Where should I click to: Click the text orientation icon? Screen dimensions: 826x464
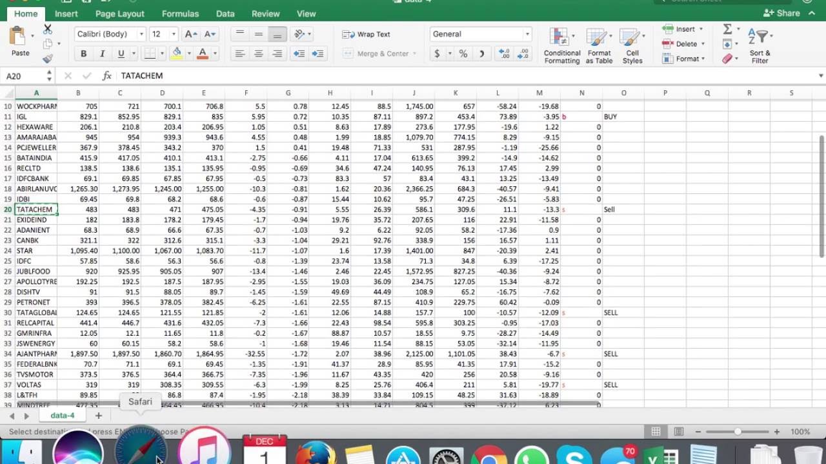click(x=299, y=34)
